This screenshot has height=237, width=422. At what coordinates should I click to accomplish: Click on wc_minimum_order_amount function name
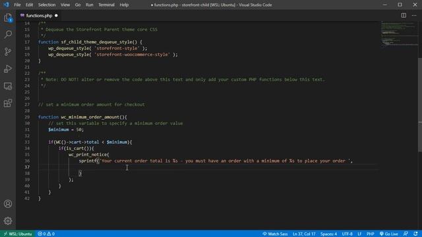point(90,117)
